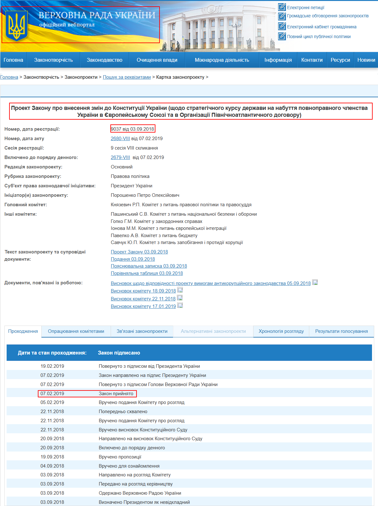Open Проект Закону 03.09.2018 document
Screen dimensions: 378x506
coord(139,252)
